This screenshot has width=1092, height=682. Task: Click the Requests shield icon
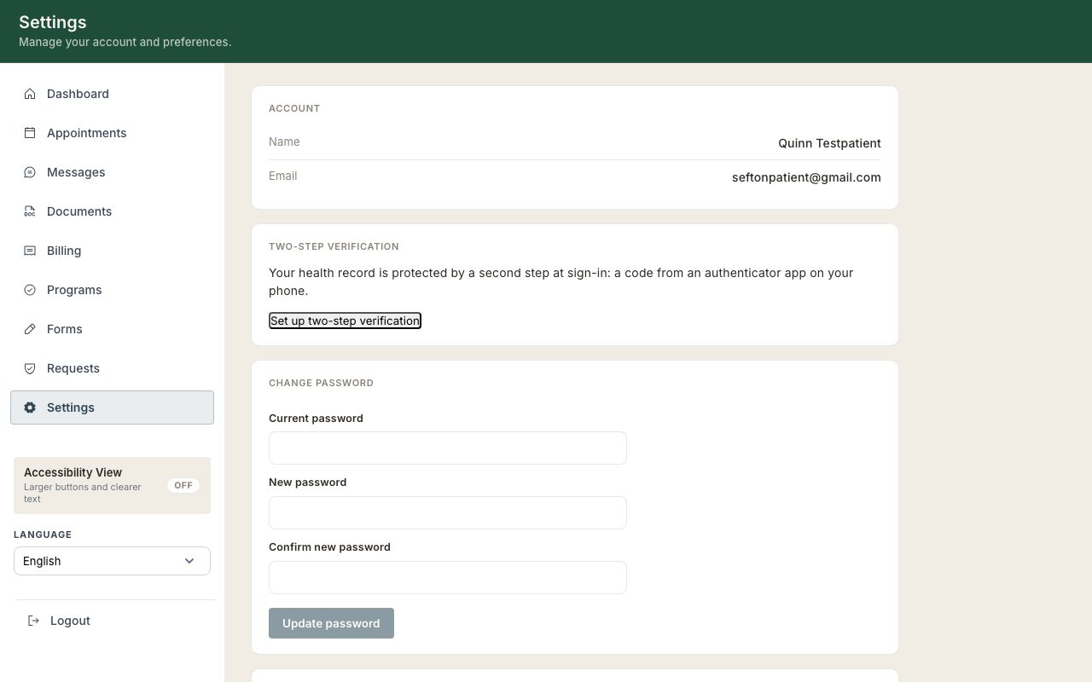[x=30, y=368]
